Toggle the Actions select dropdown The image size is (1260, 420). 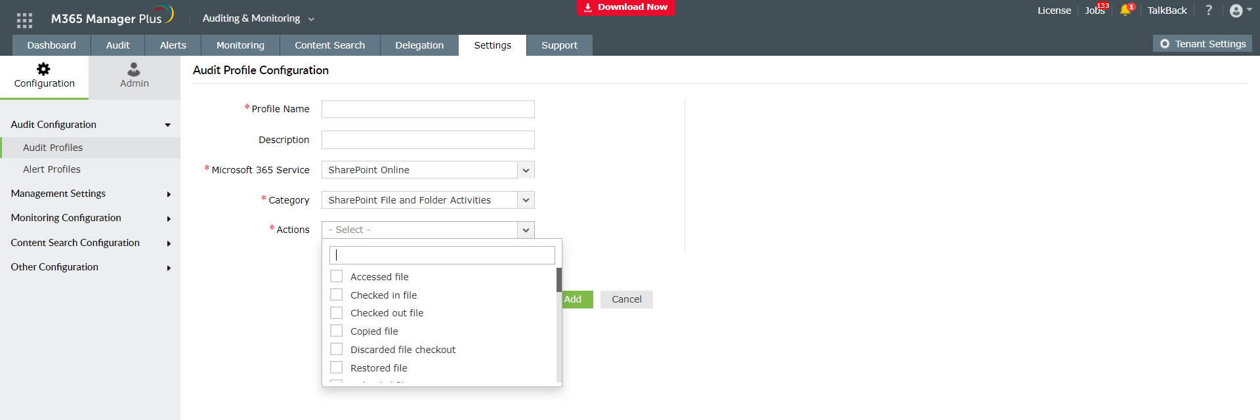(x=428, y=230)
